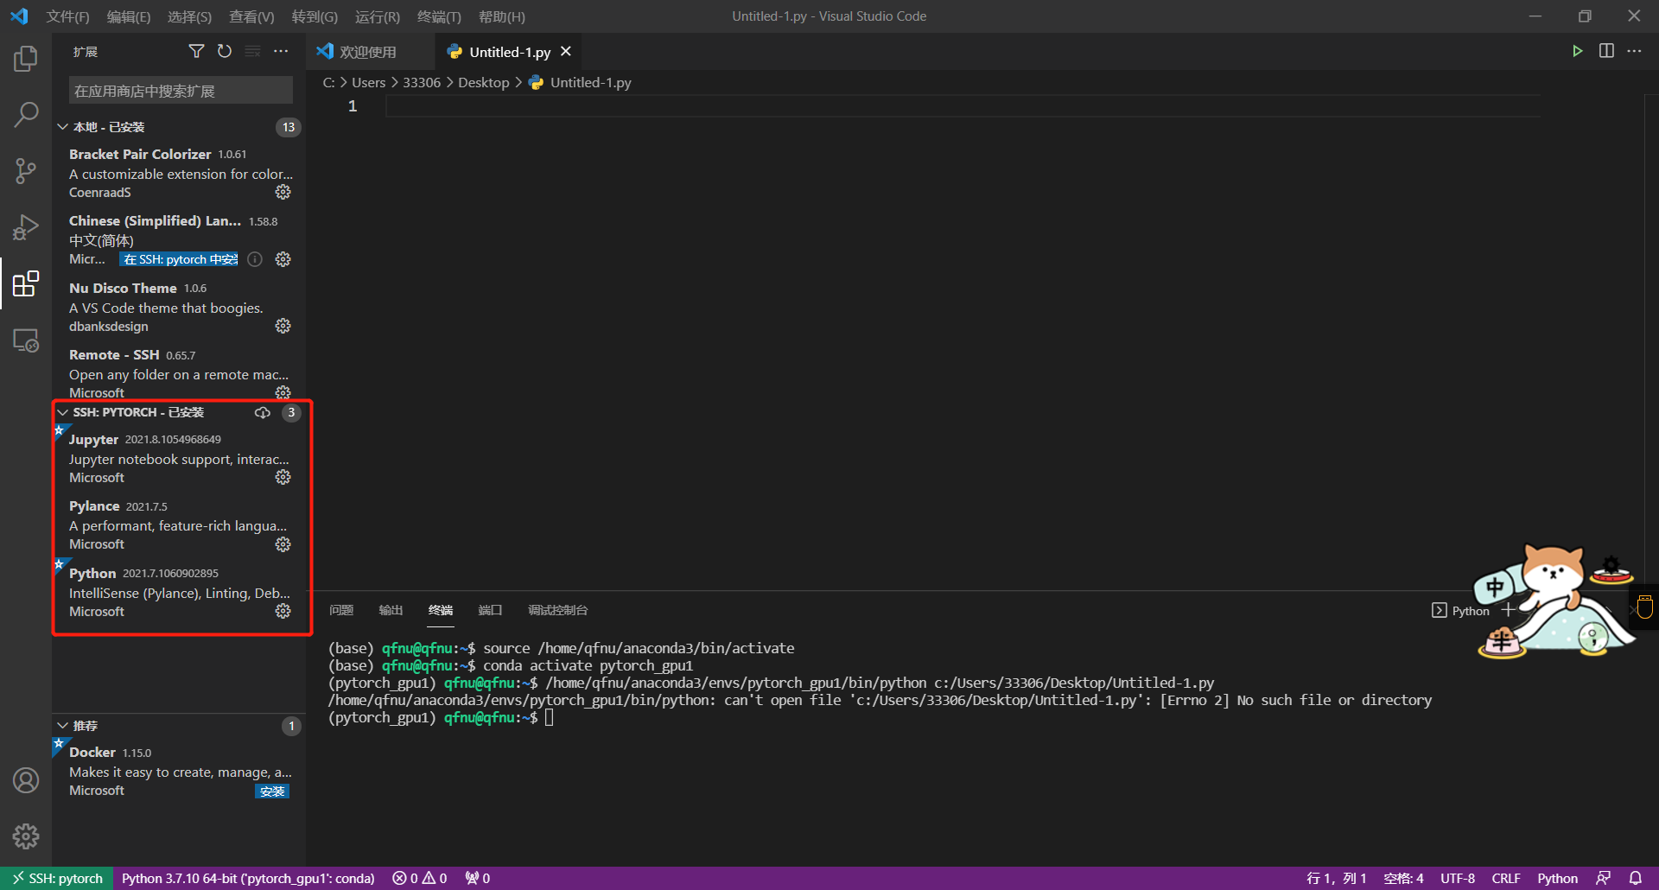Screen dimensions: 1659x890
Task: Open the Extensions view icon
Action: click(26, 283)
